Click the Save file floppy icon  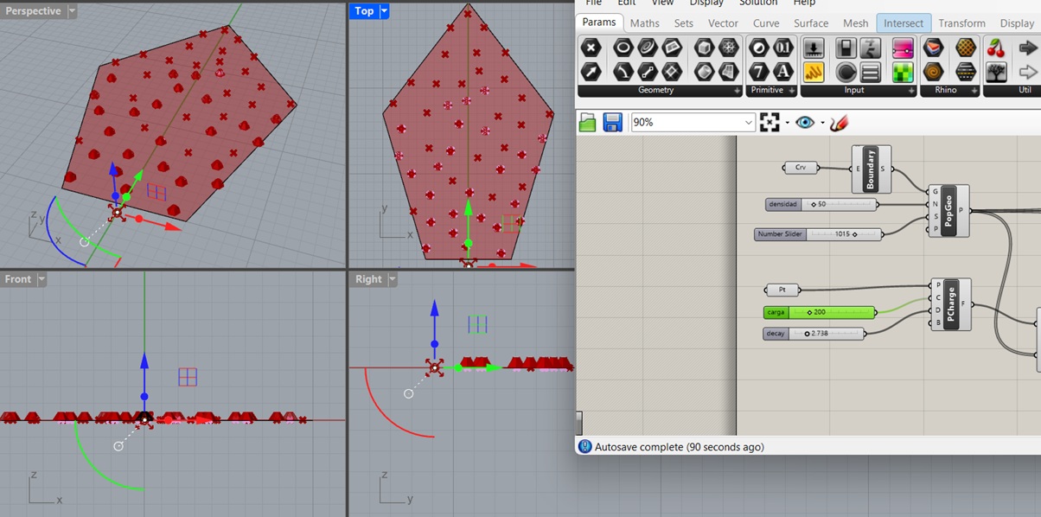point(612,122)
